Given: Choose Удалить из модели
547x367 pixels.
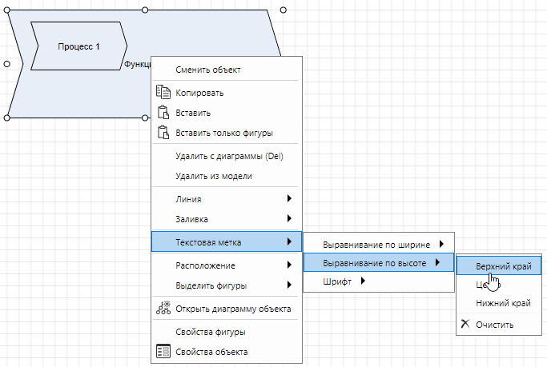Looking at the screenshot, I should (x=213, y=176).
